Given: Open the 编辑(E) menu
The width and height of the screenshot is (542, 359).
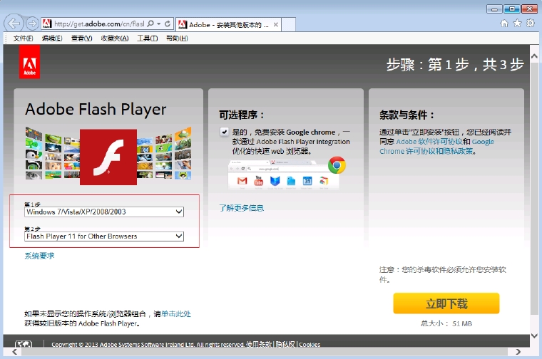Looking at the screenshot, I should pos(52,38).
